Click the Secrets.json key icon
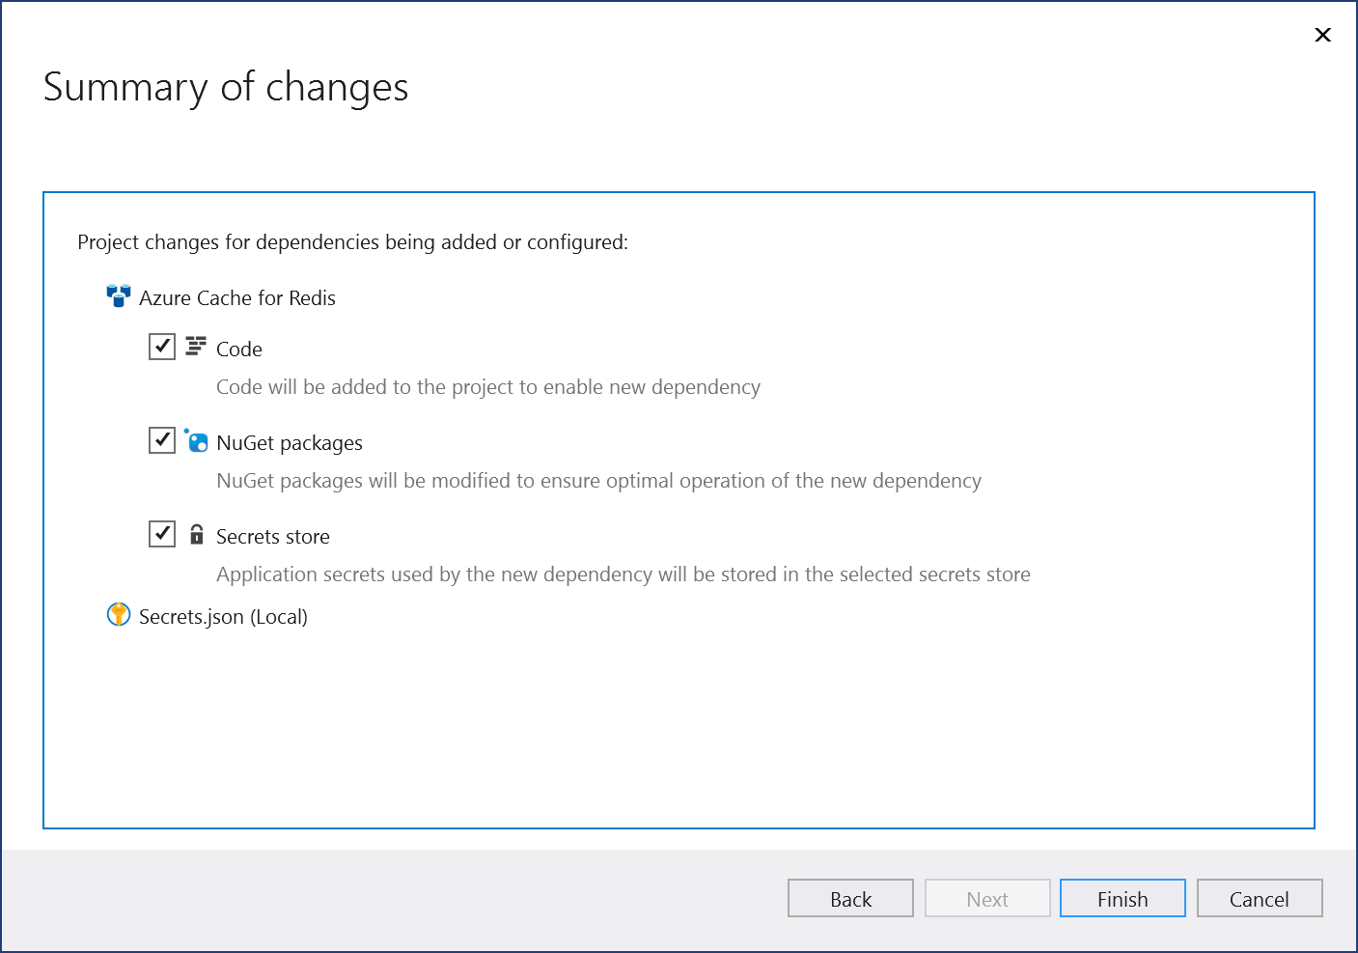The width and height of the screenshot is (1358, 953). pyautogui.click(x=118, y=614)
